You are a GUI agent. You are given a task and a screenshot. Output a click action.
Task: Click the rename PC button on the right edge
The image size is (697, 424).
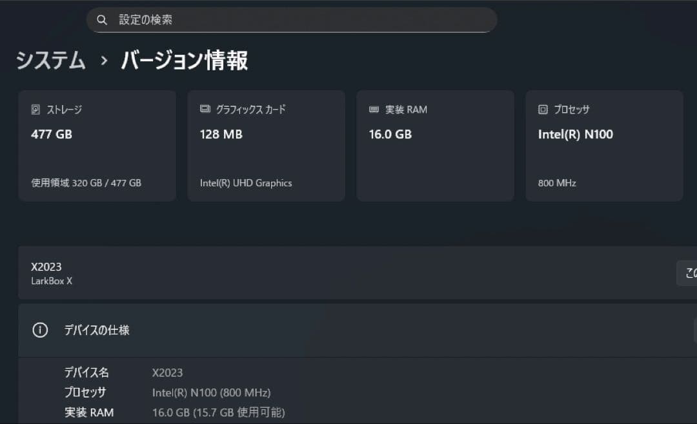click(x=690, y=273)
